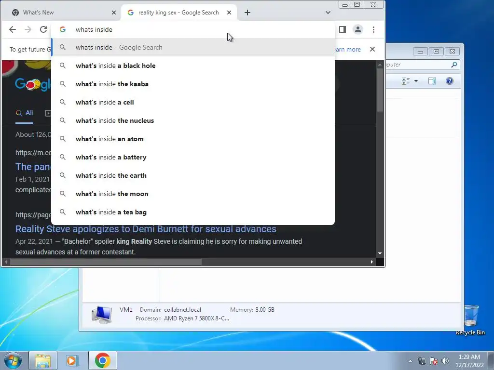Reload the page with the refresh icon
This screenshot has width=494, height=370.
[x=43, y=29]
